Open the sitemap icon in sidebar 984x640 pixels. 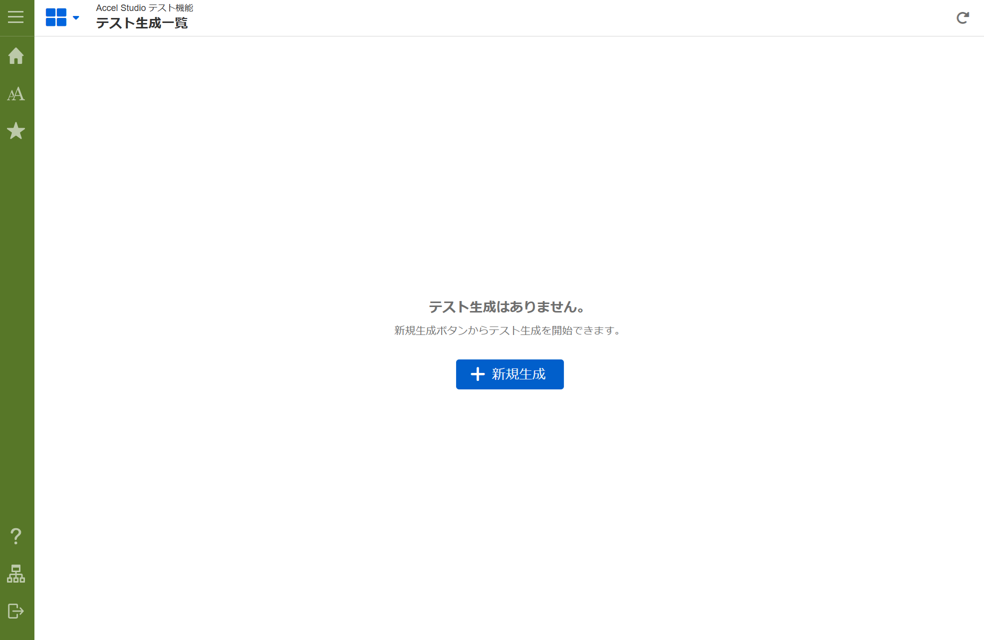[x=16, y=574]
